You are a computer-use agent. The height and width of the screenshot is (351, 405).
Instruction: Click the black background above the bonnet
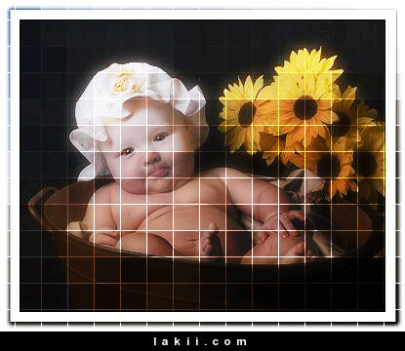[137, 39]
